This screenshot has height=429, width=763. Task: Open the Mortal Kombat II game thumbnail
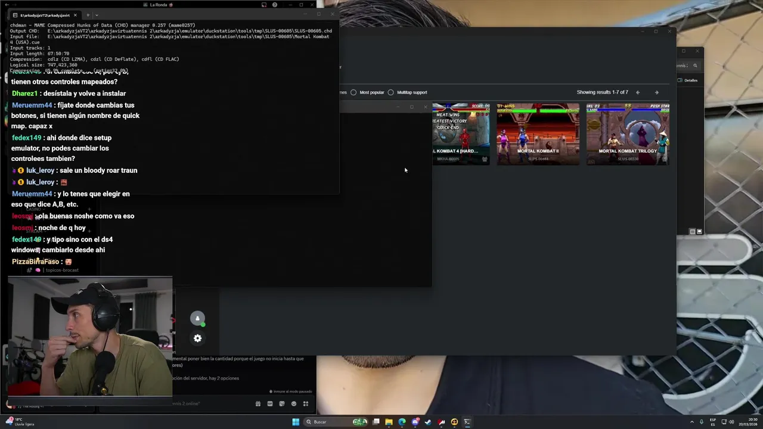pos(538,133)
